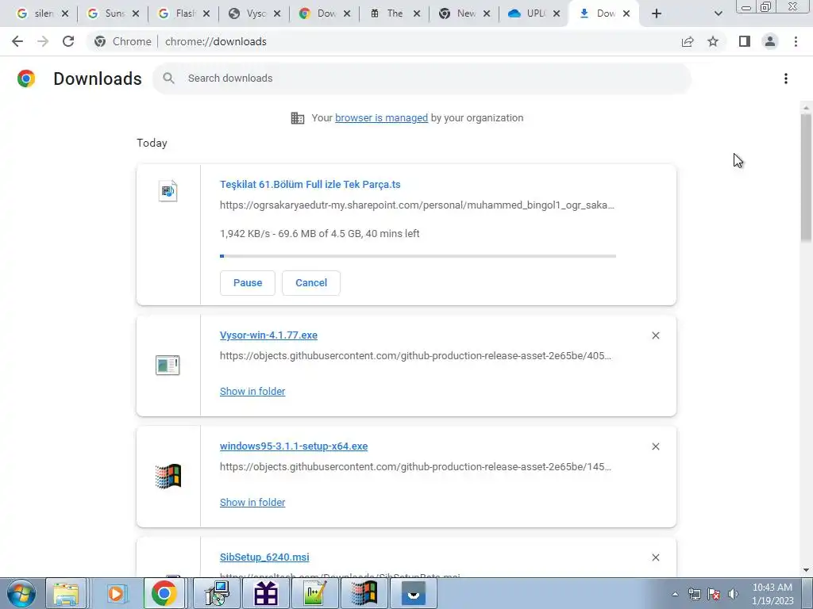
Task: Click the search magnifier icon
Action: click(168, 79)
